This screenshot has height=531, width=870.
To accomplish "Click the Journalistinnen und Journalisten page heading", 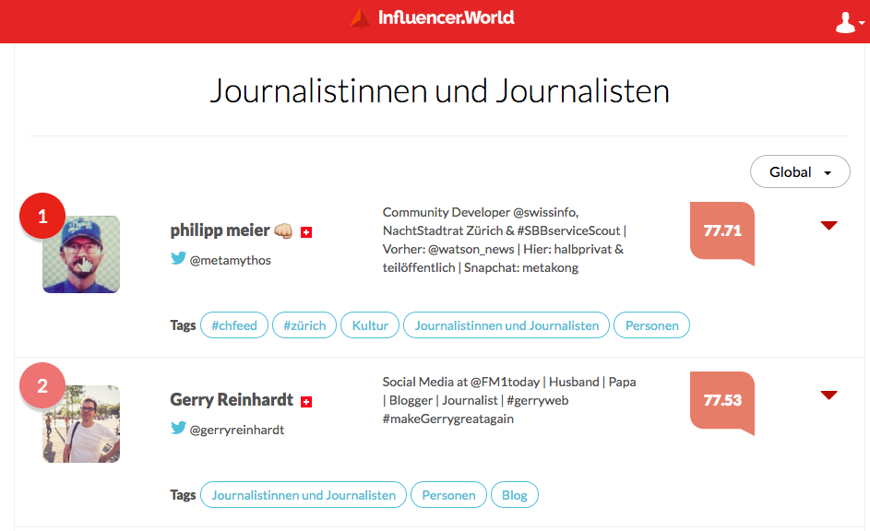I will 439,91.
